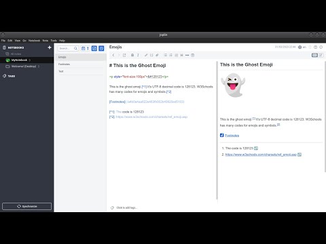Image resolution: width=326 pixels, height=244 pixels.
Task: Open note properties info icon
Action: tap(321, 47)
